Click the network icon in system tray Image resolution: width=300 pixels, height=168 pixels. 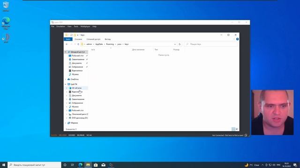coord(270,165)
